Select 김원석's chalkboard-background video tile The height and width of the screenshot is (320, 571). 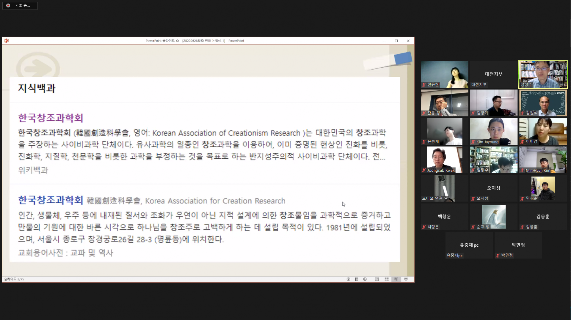click(543, 103)
